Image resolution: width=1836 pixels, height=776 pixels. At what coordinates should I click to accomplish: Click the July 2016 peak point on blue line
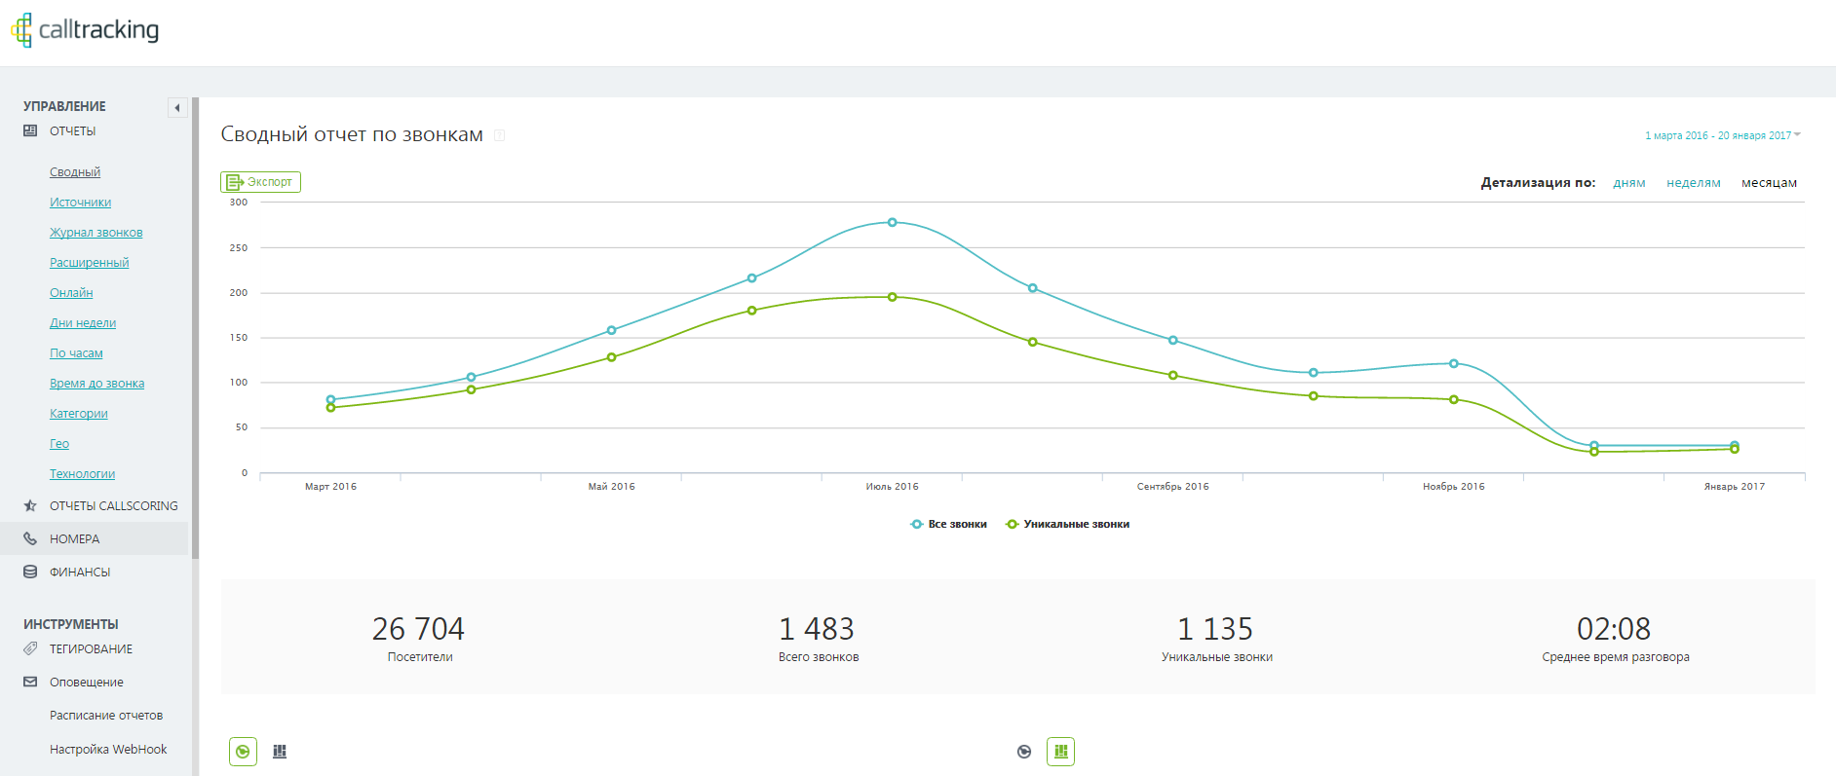(x=892, y=222)
